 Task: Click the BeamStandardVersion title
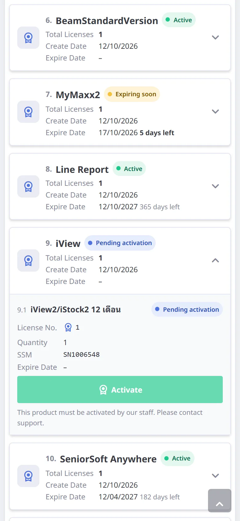[107, 21]
